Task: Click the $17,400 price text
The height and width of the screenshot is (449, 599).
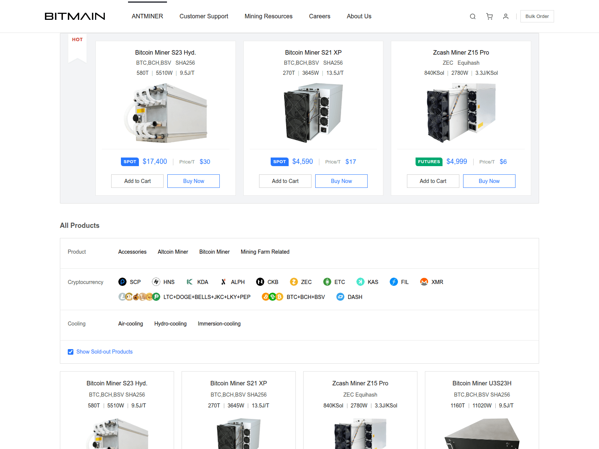Action: point(155,162)
